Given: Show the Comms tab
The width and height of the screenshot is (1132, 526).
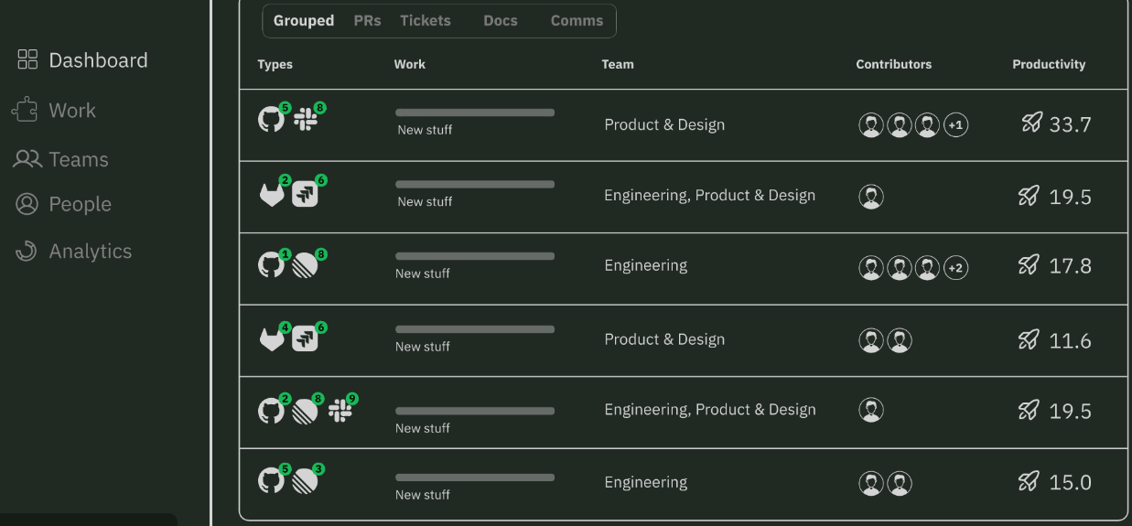Looking at the screenshot, I should tap(577, 21).
